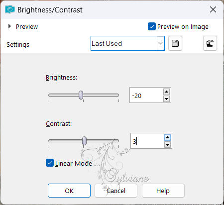The height and width of the screenshot is (205, 224).
Task: Uncheck the Linear Mode checkbox
Action: pos(50,163)
